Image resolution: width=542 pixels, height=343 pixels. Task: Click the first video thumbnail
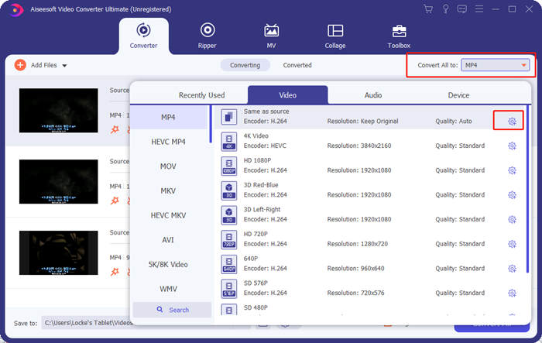point(58,111)
